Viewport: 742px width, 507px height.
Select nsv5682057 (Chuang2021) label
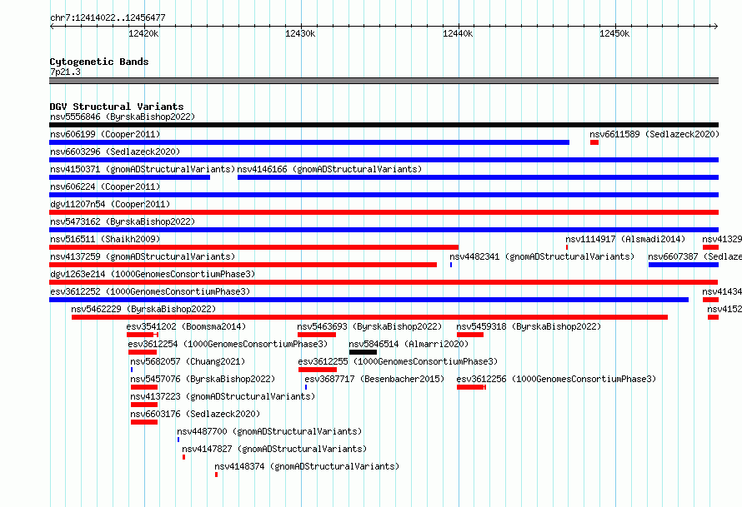point(188,361)
